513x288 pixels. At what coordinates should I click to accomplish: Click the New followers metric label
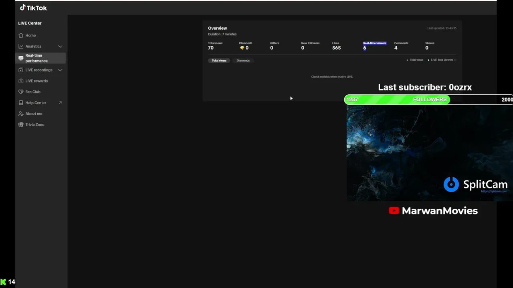(x=310, y=43)
